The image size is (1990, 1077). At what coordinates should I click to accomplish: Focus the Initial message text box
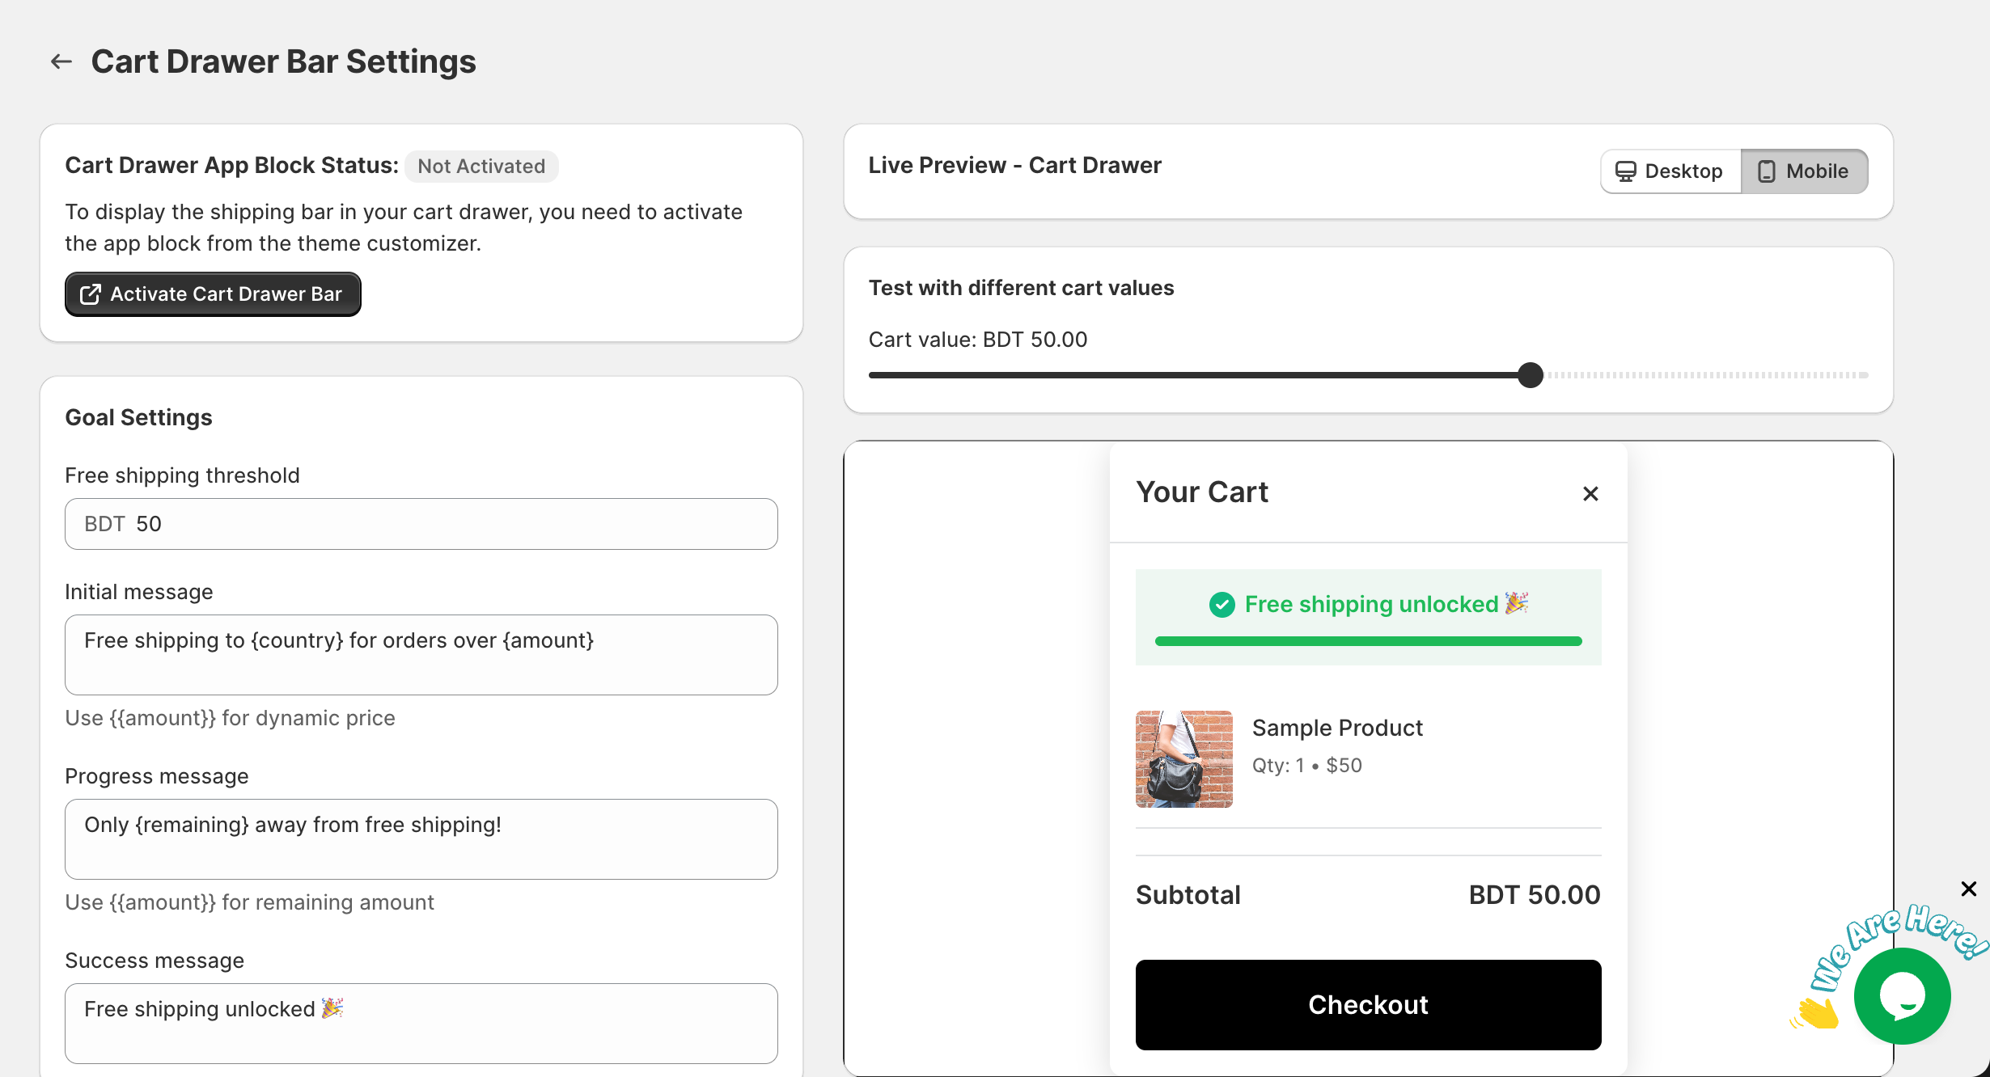pyautogui.click(x=421, y=655)
